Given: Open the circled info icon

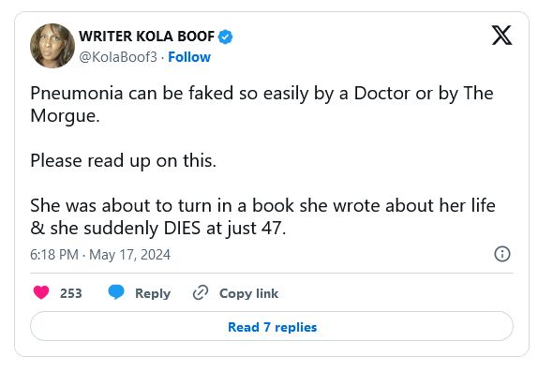Looking at the screenshot, I should pyautogui.click(x=502, y=254).
